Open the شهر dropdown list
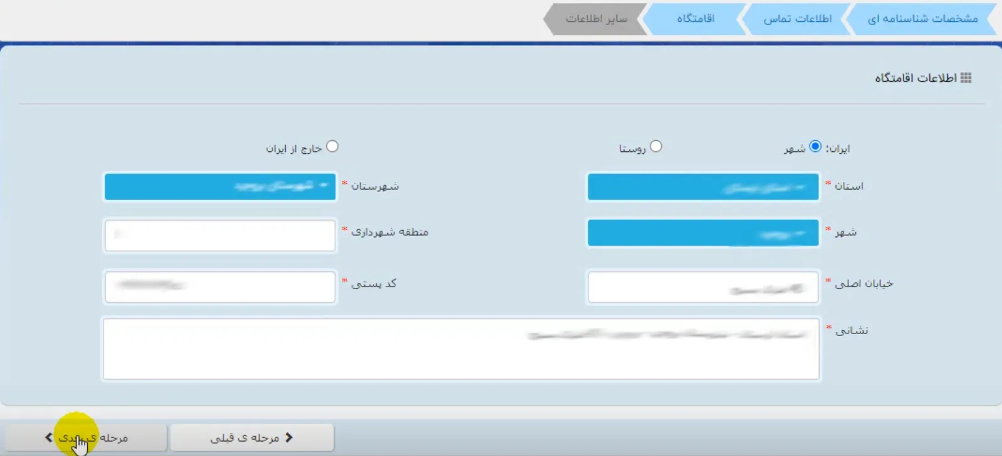The image size is (1002, 456). coord(702,233)
